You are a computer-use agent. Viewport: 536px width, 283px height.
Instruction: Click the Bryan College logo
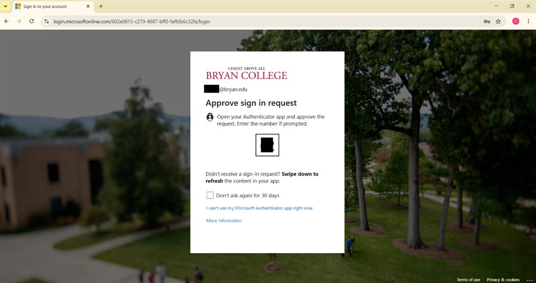[x=247, y=73]
